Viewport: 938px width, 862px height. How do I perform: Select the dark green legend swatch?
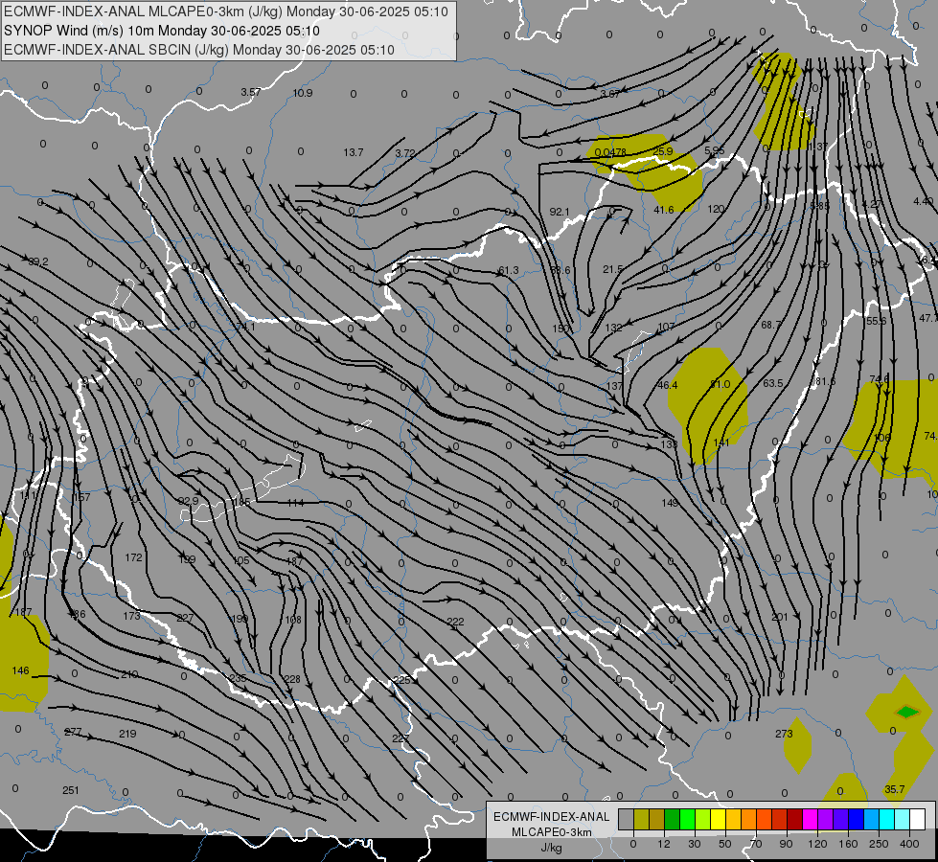(x=672, y=819)
